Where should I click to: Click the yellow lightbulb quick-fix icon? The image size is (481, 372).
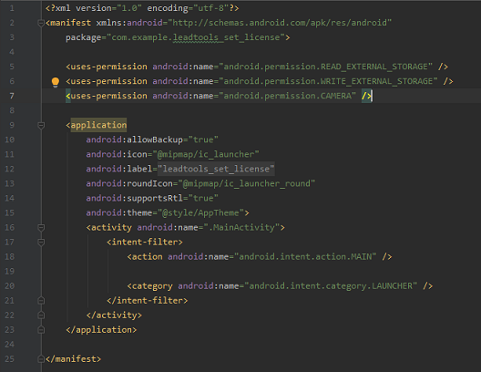pos(56,82)
